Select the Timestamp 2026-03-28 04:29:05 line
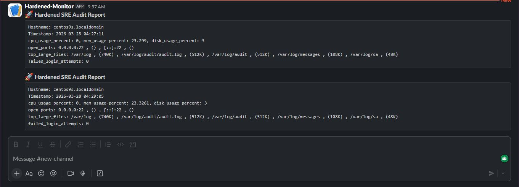The image size is (519, 187). (66, 96)
